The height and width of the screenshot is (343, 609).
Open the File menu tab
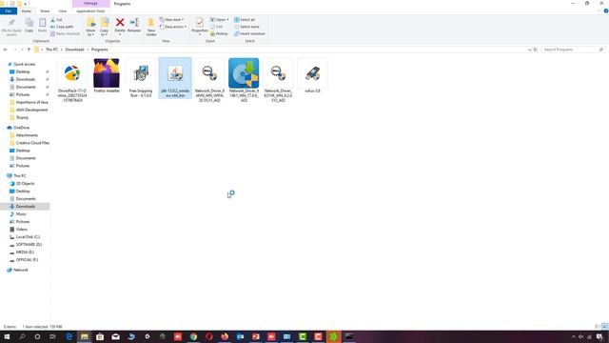[9, 11]
